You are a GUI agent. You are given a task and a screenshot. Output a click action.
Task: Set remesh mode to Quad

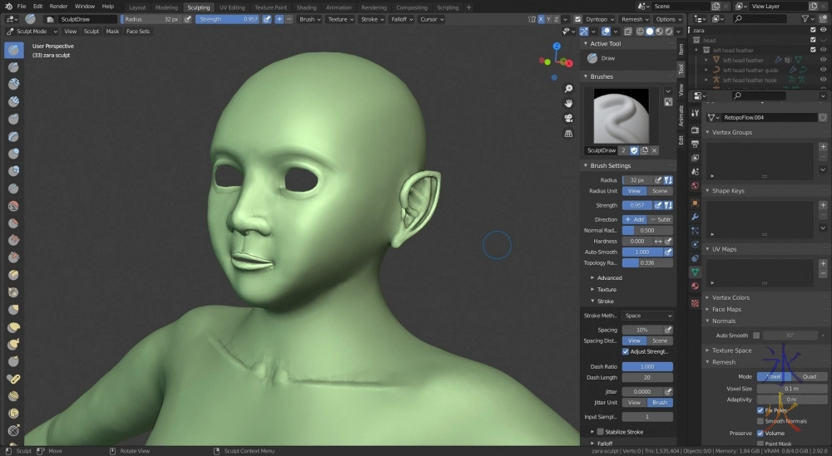tap(809, 376)
